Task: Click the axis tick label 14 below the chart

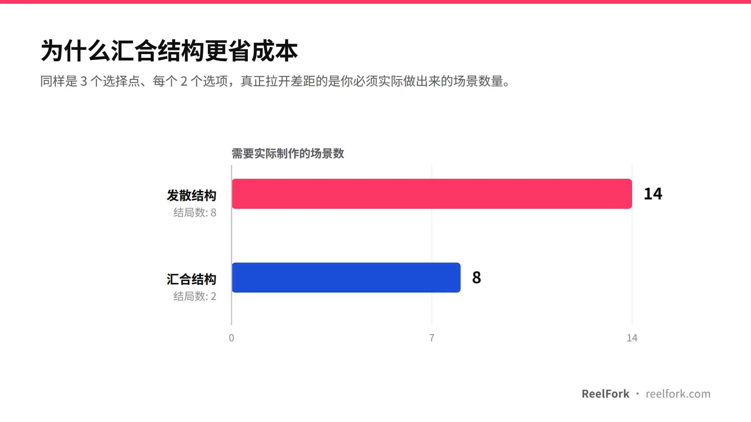Action: [x=632, y=338]
